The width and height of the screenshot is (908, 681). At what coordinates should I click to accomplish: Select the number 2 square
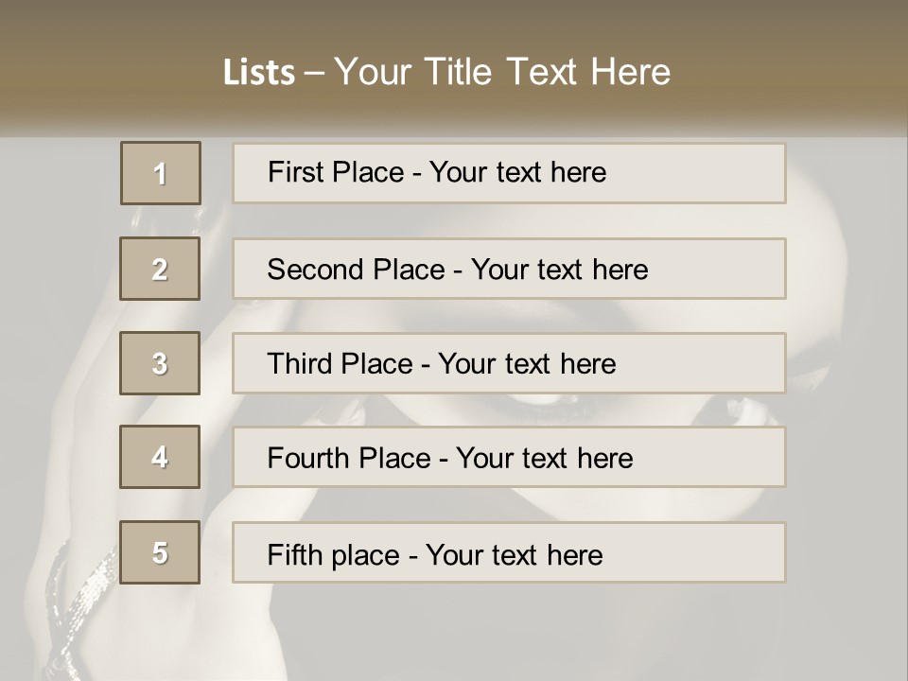(160, 269)
